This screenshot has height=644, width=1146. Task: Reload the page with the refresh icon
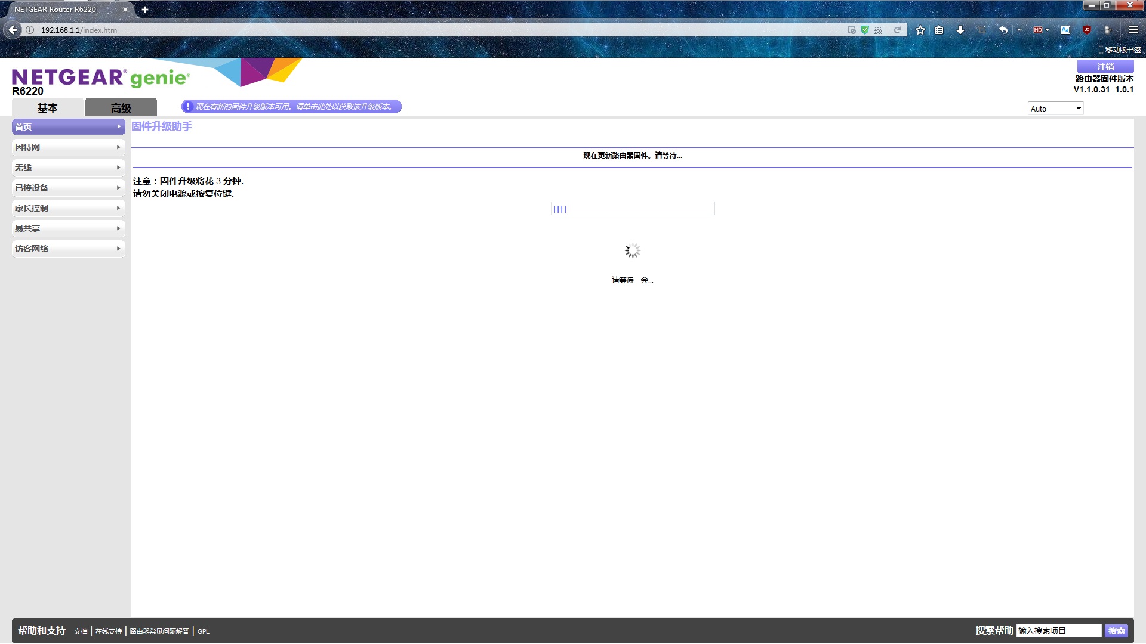click(897, 30)
